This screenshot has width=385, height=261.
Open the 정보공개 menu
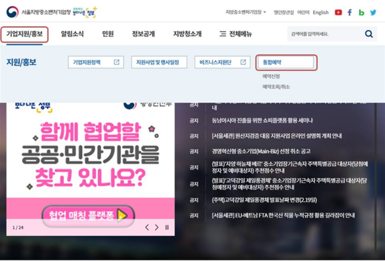pos(143,34)
